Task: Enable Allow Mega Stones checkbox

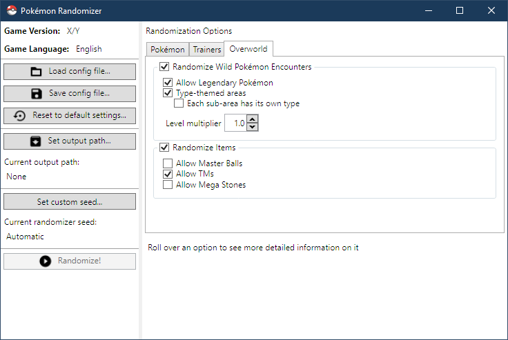Action: pyautogui.click(x=168, y=185)
